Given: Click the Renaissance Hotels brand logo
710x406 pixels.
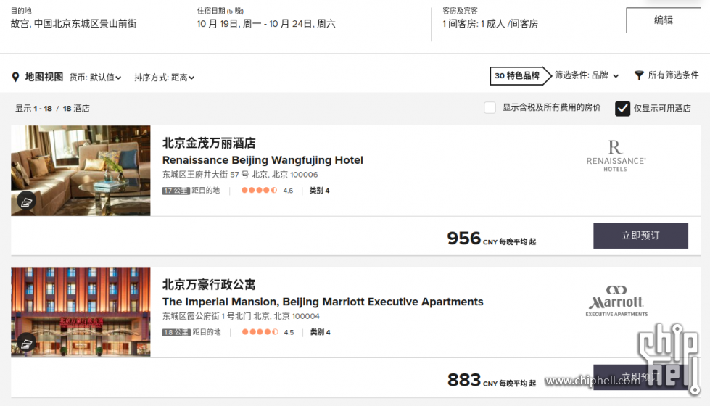Looking at the screenshot, I should pyautogui.click(x=616, y=156).
